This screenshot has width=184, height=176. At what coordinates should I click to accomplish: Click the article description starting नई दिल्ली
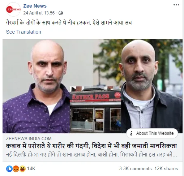pos(91,155)
